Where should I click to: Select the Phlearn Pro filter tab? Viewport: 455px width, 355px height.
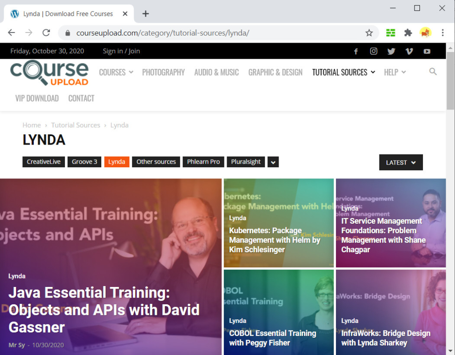(x=204, y=162)
